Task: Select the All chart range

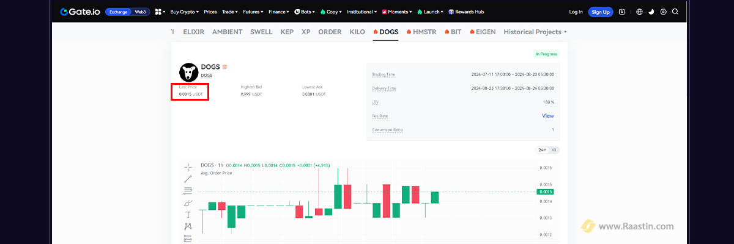Action: pyautogui.click(x=554, y=150)
